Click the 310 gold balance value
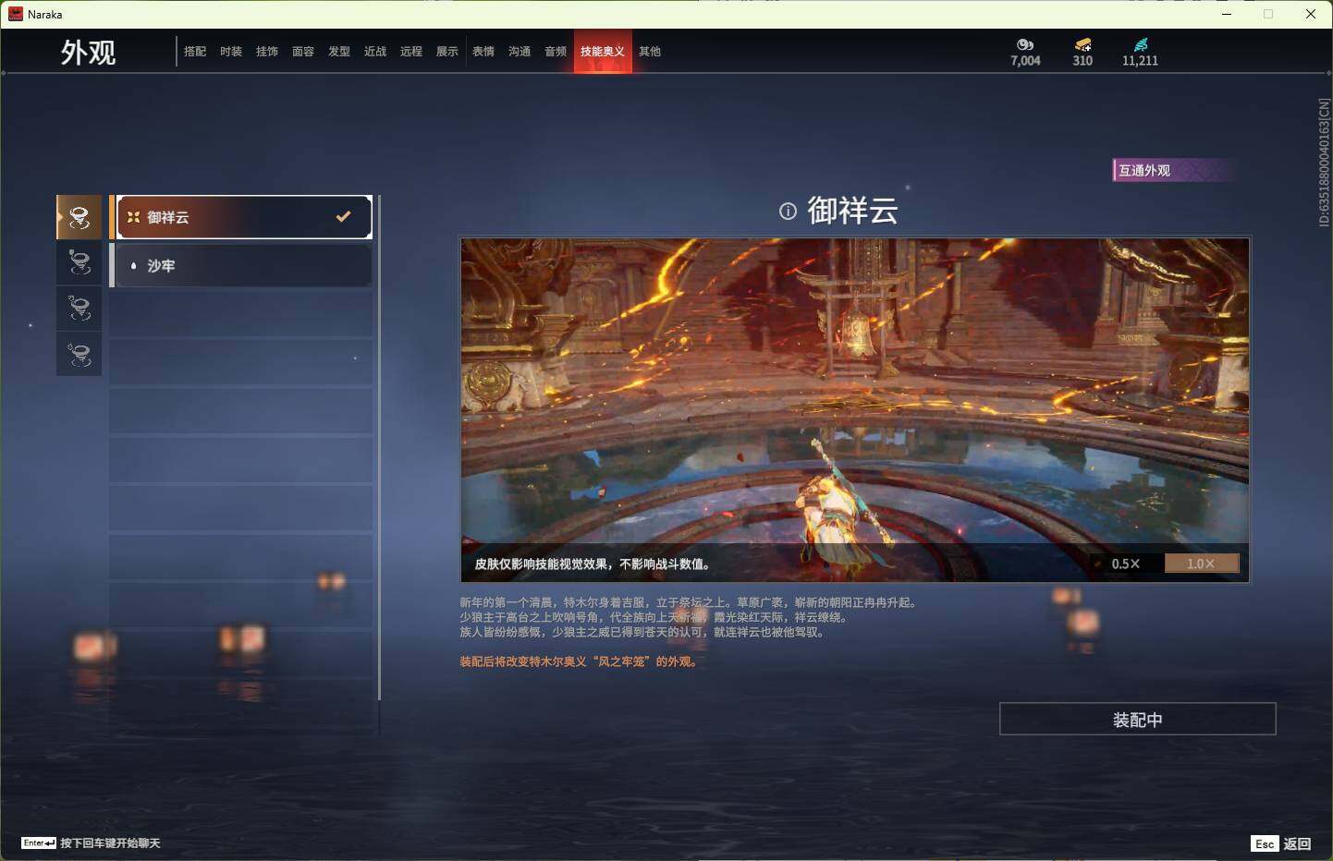 coord(1082,61)
